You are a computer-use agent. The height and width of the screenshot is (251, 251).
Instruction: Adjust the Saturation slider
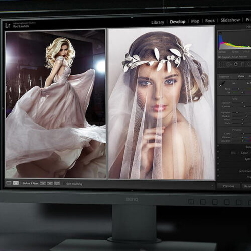pyautogui.click(x=242, y=141)
